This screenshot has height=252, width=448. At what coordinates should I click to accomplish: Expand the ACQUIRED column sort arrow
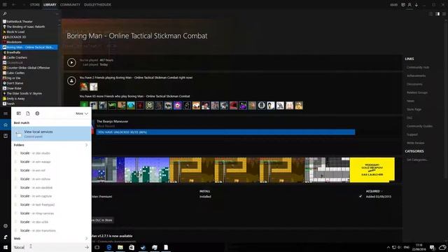tap(381, 191)
